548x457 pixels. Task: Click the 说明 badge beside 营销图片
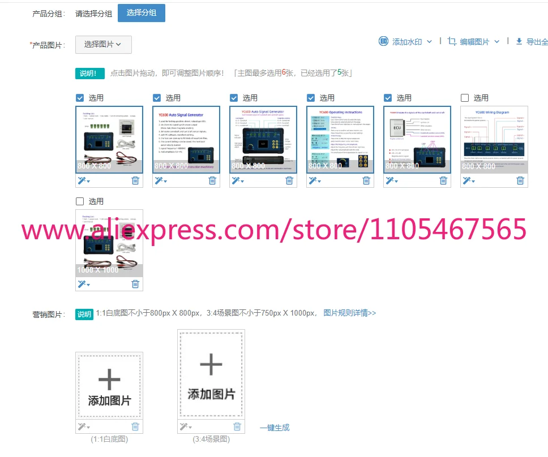click(84, 314)
